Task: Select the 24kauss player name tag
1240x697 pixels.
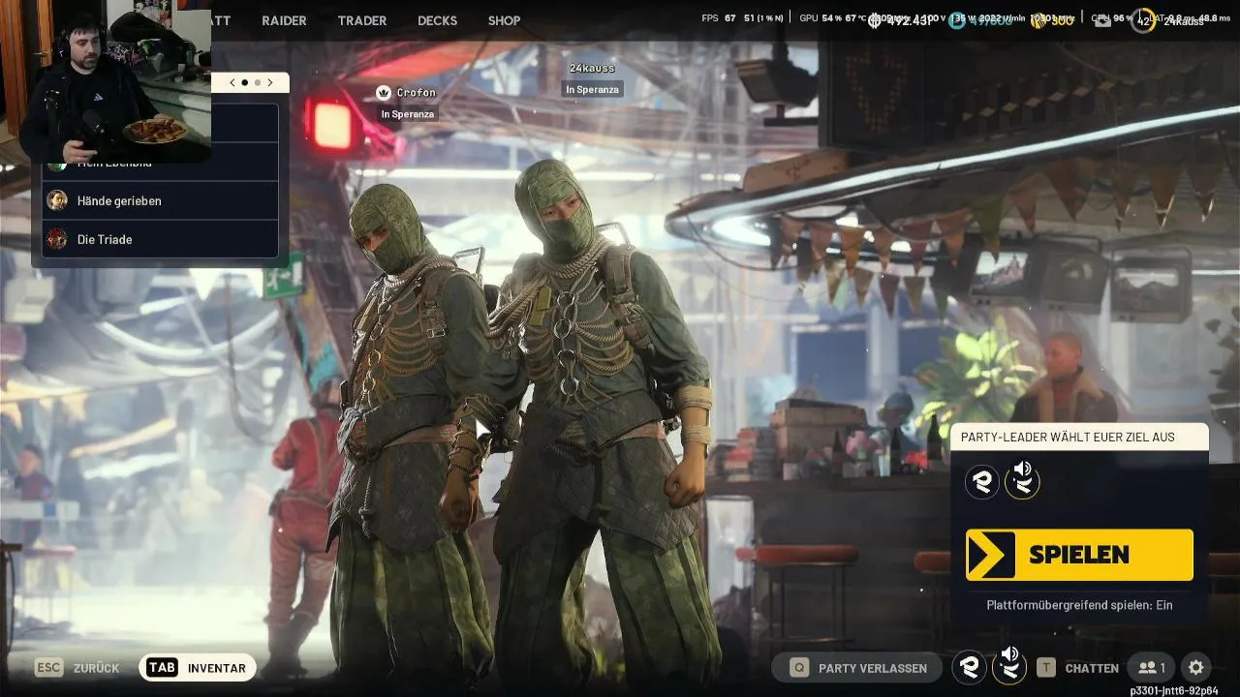Action: click(592, 69)
